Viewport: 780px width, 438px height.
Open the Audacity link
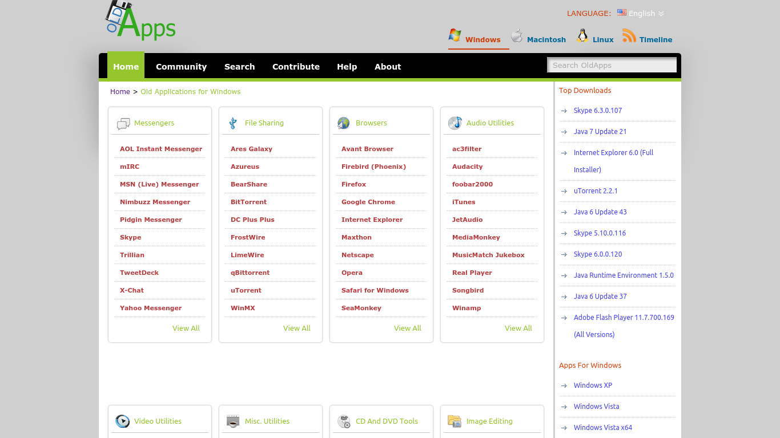468,167
